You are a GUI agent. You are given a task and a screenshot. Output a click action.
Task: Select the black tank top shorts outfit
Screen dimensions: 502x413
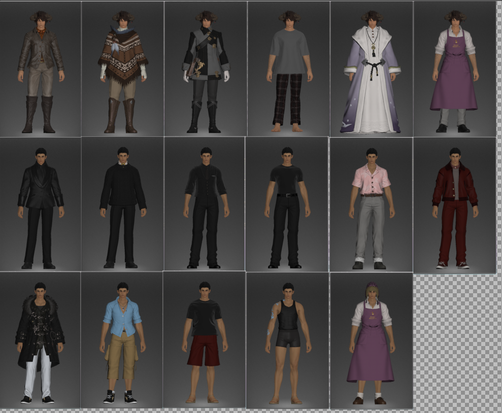[287, 340]
